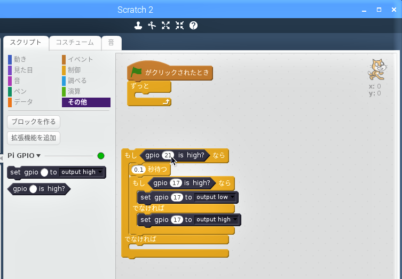402x279 pixels.
Task: Switch to the 音 tab
Action: pos(111,43)
